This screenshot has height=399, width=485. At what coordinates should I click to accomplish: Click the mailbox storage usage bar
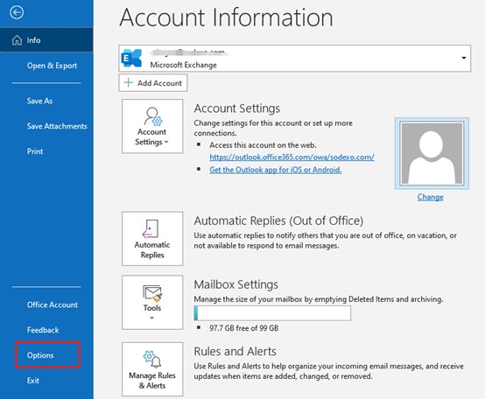click(x=272, y=313)
